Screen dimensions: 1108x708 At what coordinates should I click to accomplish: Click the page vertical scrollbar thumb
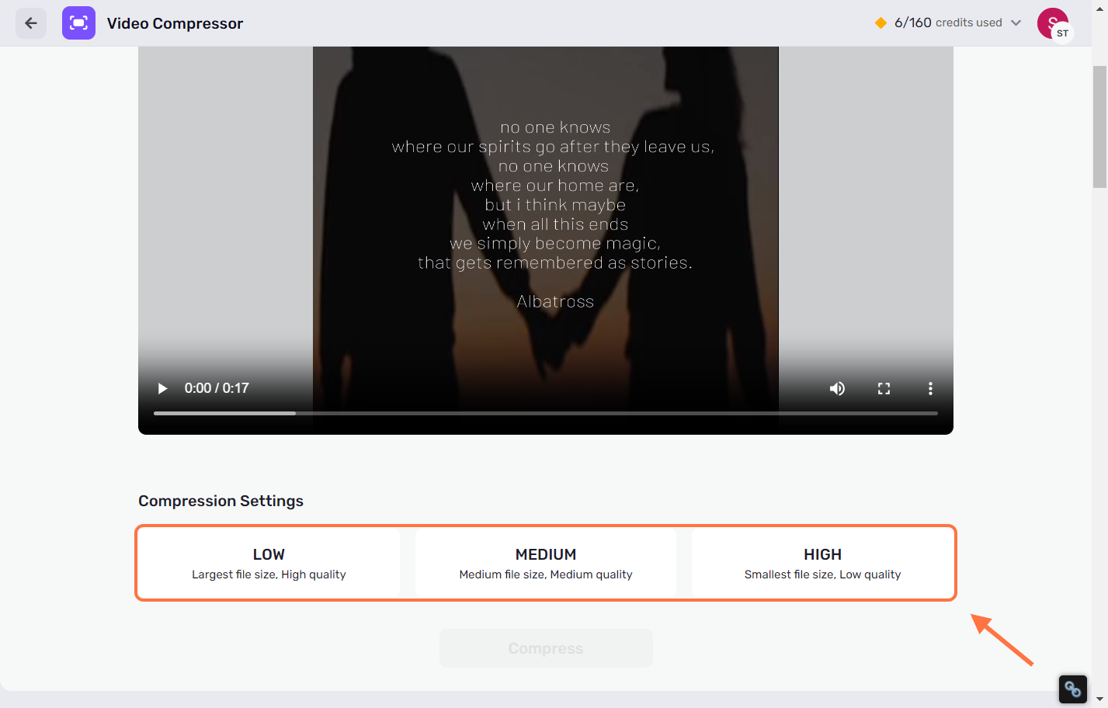(x=1099, y=127)
